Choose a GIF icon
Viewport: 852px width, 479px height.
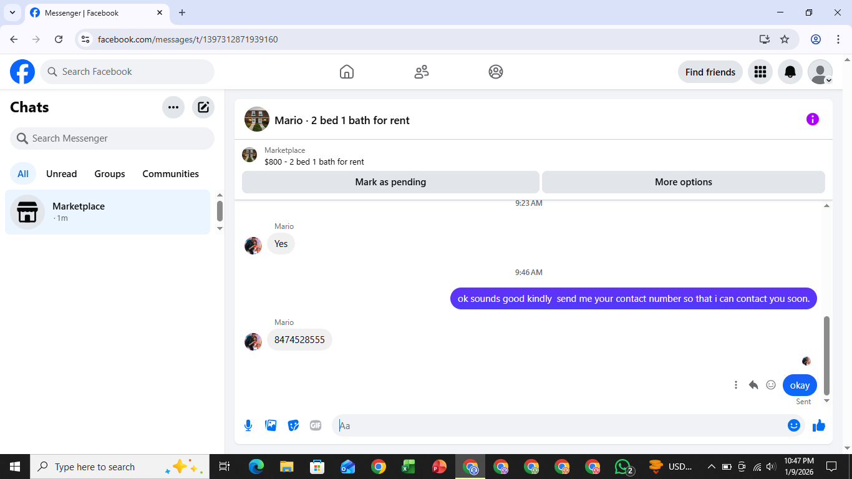pos(316,425)
